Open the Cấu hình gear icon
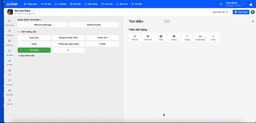256x123 pixels. click(x=10, y=100)
